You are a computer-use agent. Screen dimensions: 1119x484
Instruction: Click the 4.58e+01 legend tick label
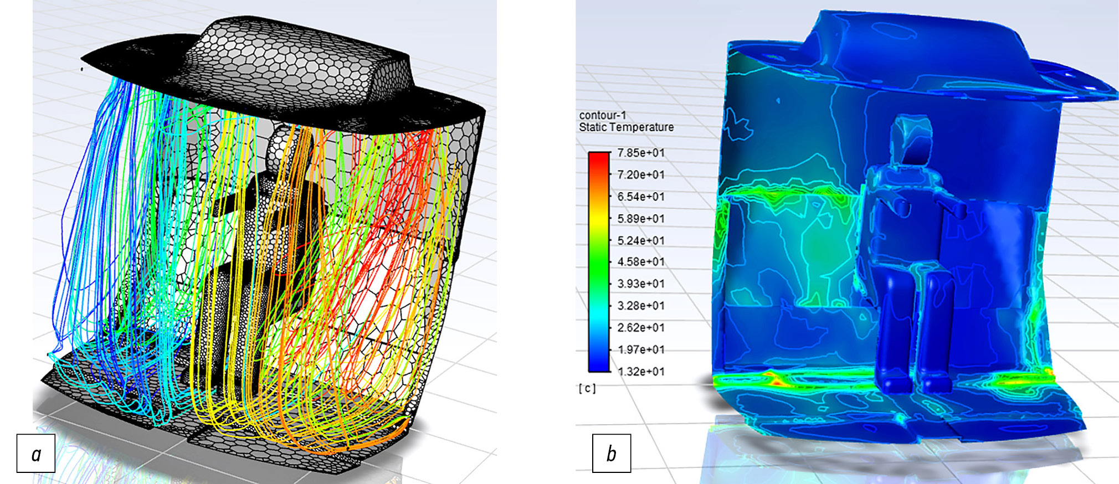[640, 261]
